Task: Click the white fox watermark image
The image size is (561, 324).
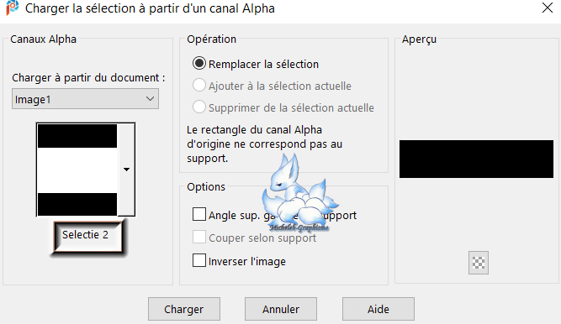Action: tap(299, 193)
